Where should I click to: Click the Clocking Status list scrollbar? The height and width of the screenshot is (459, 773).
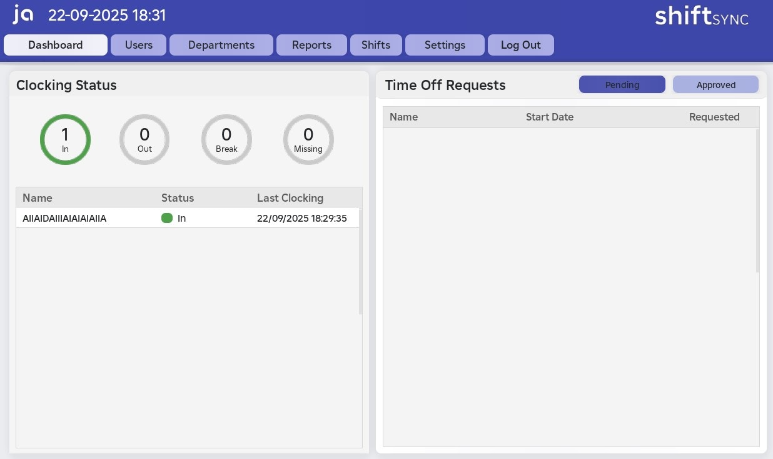360,261
